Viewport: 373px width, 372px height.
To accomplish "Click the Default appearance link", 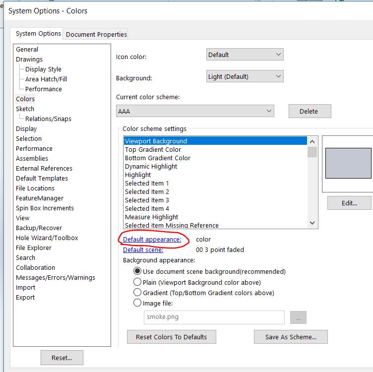I will click(x=152, y=240).
